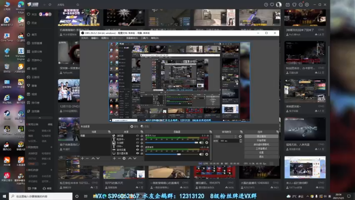Open View menu in OBS
The height and width of the screenshot is (200, 355).
point(105,38)
